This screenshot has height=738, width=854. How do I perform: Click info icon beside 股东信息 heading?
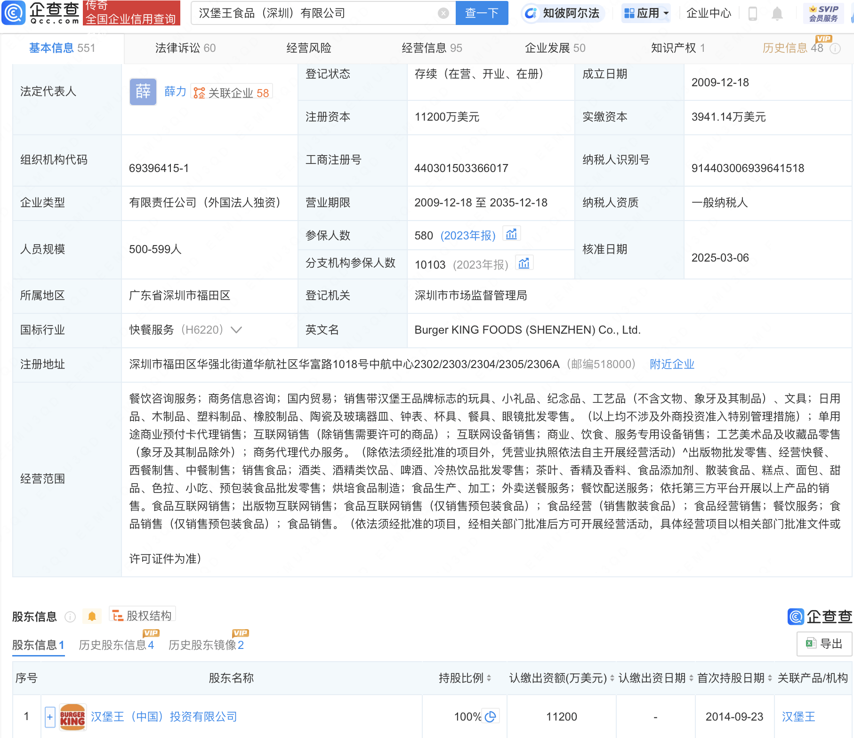tap(70, 616)
